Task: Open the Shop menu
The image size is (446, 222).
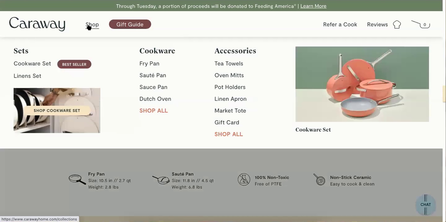Action: coord(92,25)
